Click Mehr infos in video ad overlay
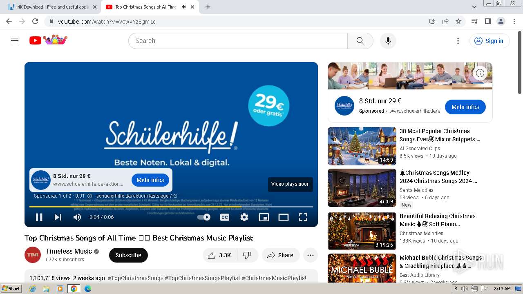This screenshot has height=294, width=523. pos(150,180)
